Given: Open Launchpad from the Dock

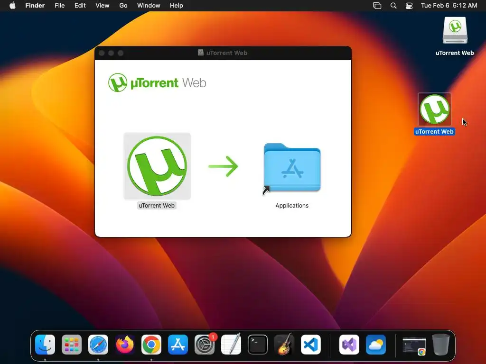Looking at the screenshot, I should click(72, 345).
